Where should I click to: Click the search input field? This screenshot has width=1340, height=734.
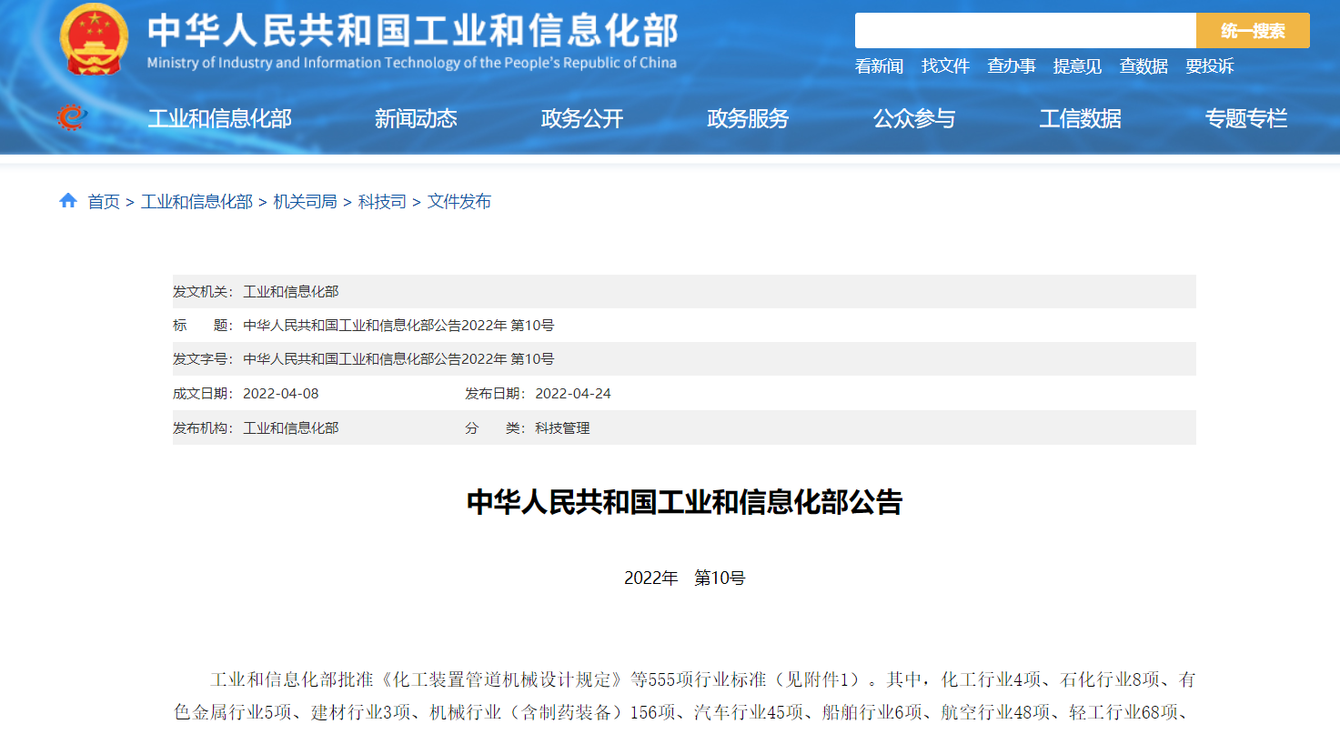point(1024,31)
